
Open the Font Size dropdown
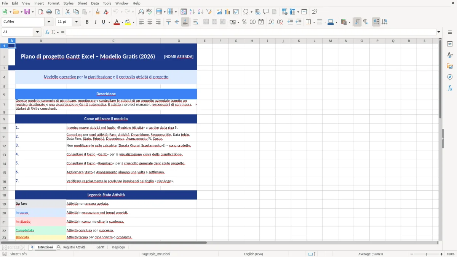coord(77,22)
